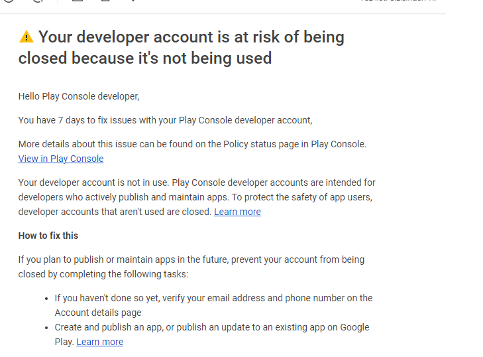Open Learn more about unused accounts being closed
The height and width of the screenshot is (357, 483).
[x=237, y=212]
